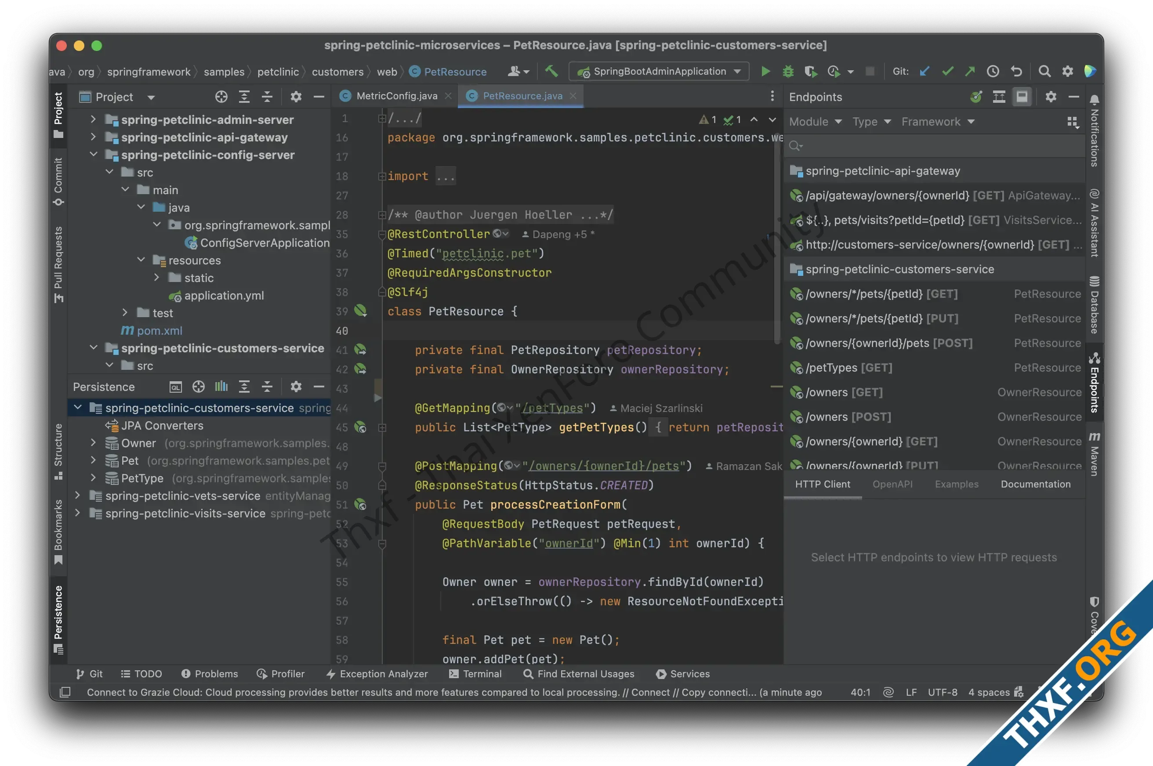Open the Framework filter dropdown

click(x=938, y=122)
